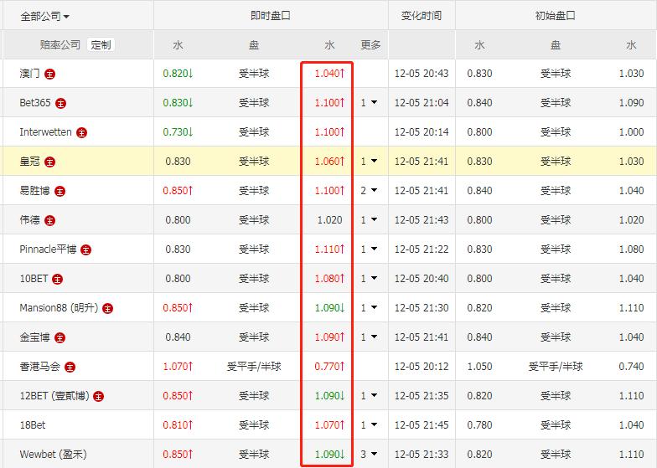Select the 金宝博 company name
The height and width of the screenshot is (468, 657).
tap(35, 337)
